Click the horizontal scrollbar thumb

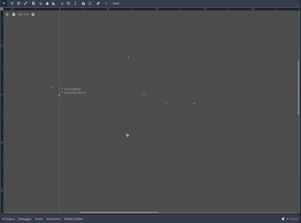119,212
